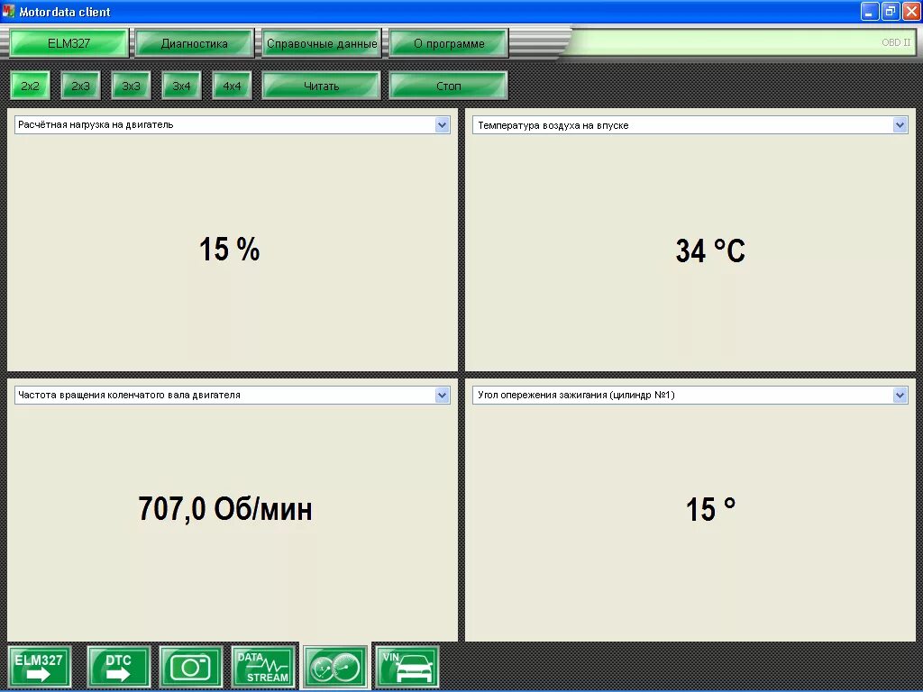Screen dimensions: 923x692
Task: Open the ELM327 top menu button
Action: pyautogui.click(x=69, y=43)
